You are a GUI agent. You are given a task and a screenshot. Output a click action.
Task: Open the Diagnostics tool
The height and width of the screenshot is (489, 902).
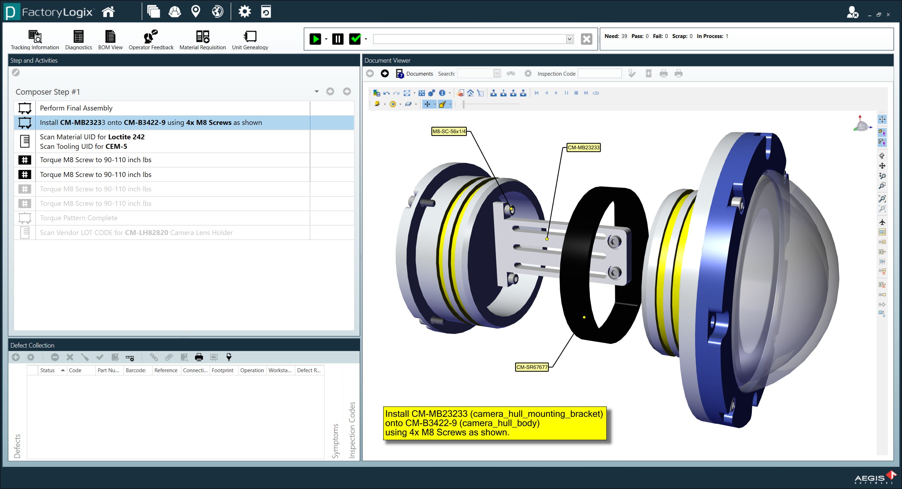point(79,40)
